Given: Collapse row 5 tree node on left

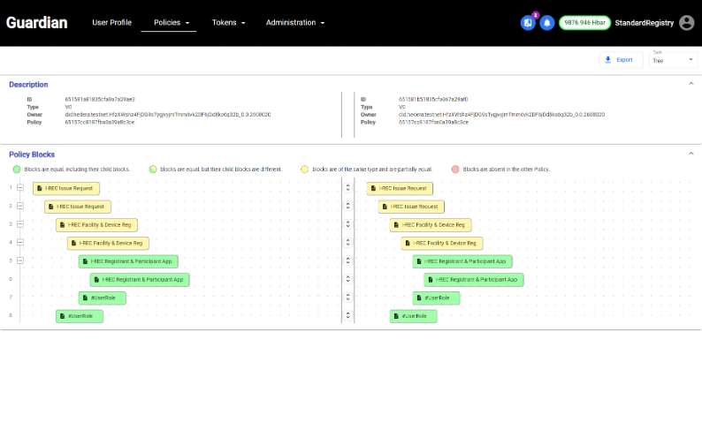Looking at the screenshot, I should click(19, 261).
